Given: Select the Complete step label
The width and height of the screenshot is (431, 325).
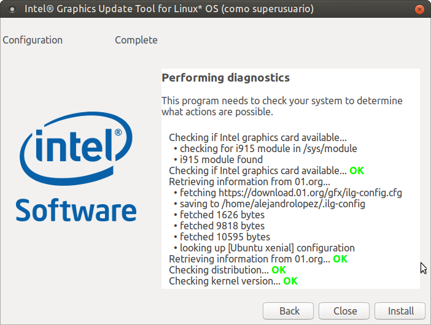Looking at the screenshot, I should coord(136,40).
